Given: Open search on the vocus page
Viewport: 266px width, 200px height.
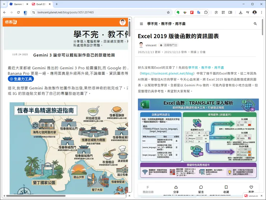Looking at the screenshot, I should [x=255, y=24].
